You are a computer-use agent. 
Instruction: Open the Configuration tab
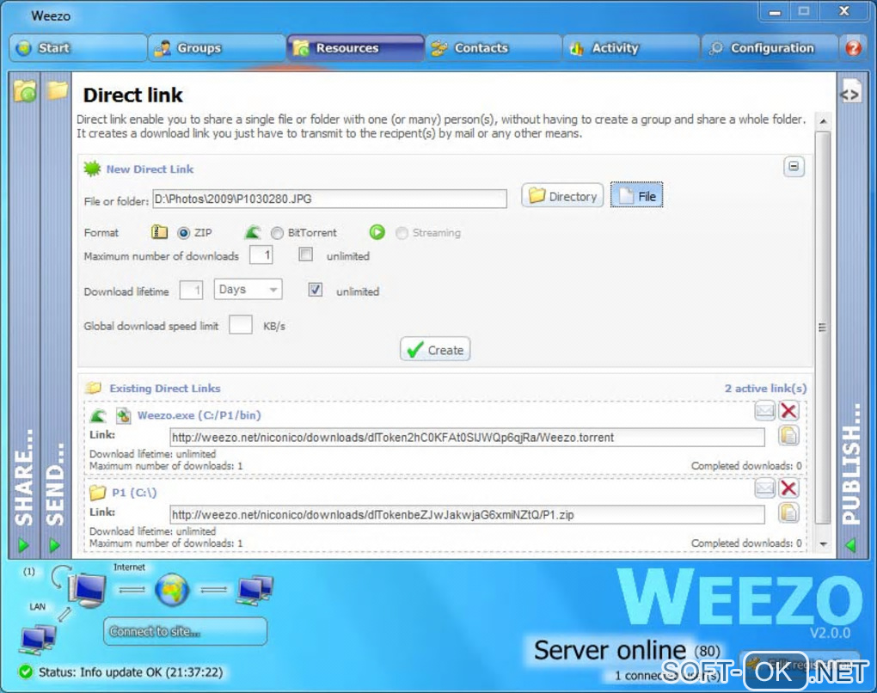click(x=770, y=48)
